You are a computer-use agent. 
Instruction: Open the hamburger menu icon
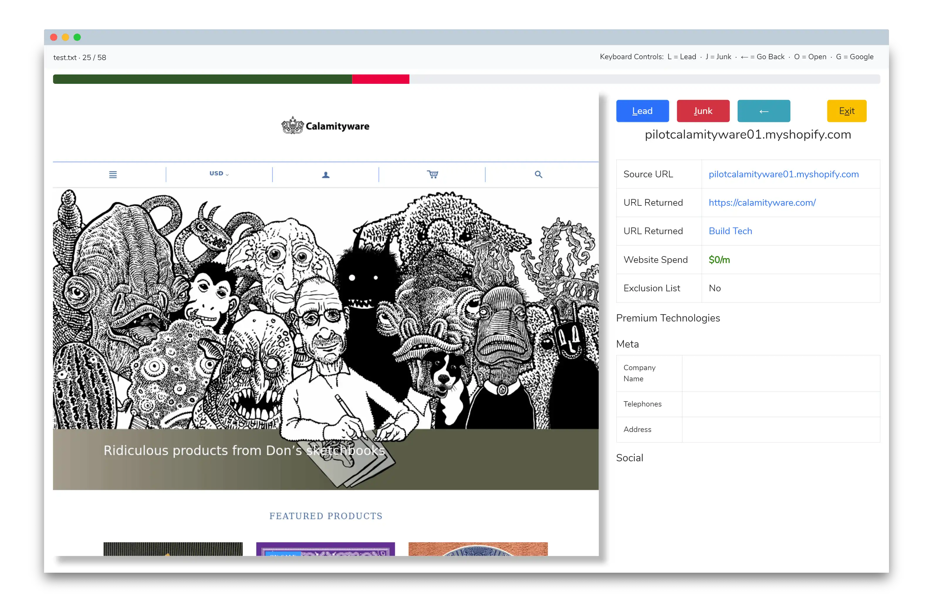point(113,174)
